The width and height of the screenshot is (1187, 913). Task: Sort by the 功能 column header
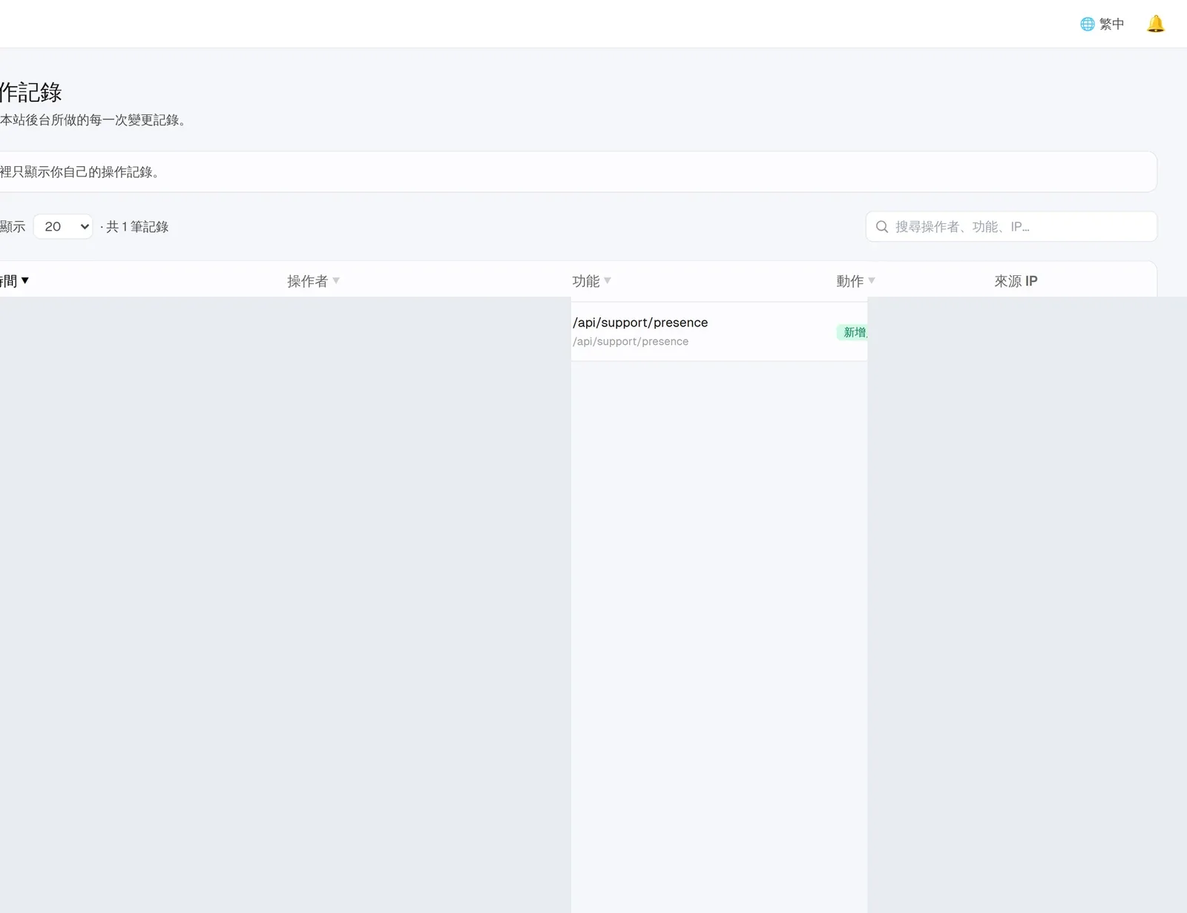[x=591, y=281]
